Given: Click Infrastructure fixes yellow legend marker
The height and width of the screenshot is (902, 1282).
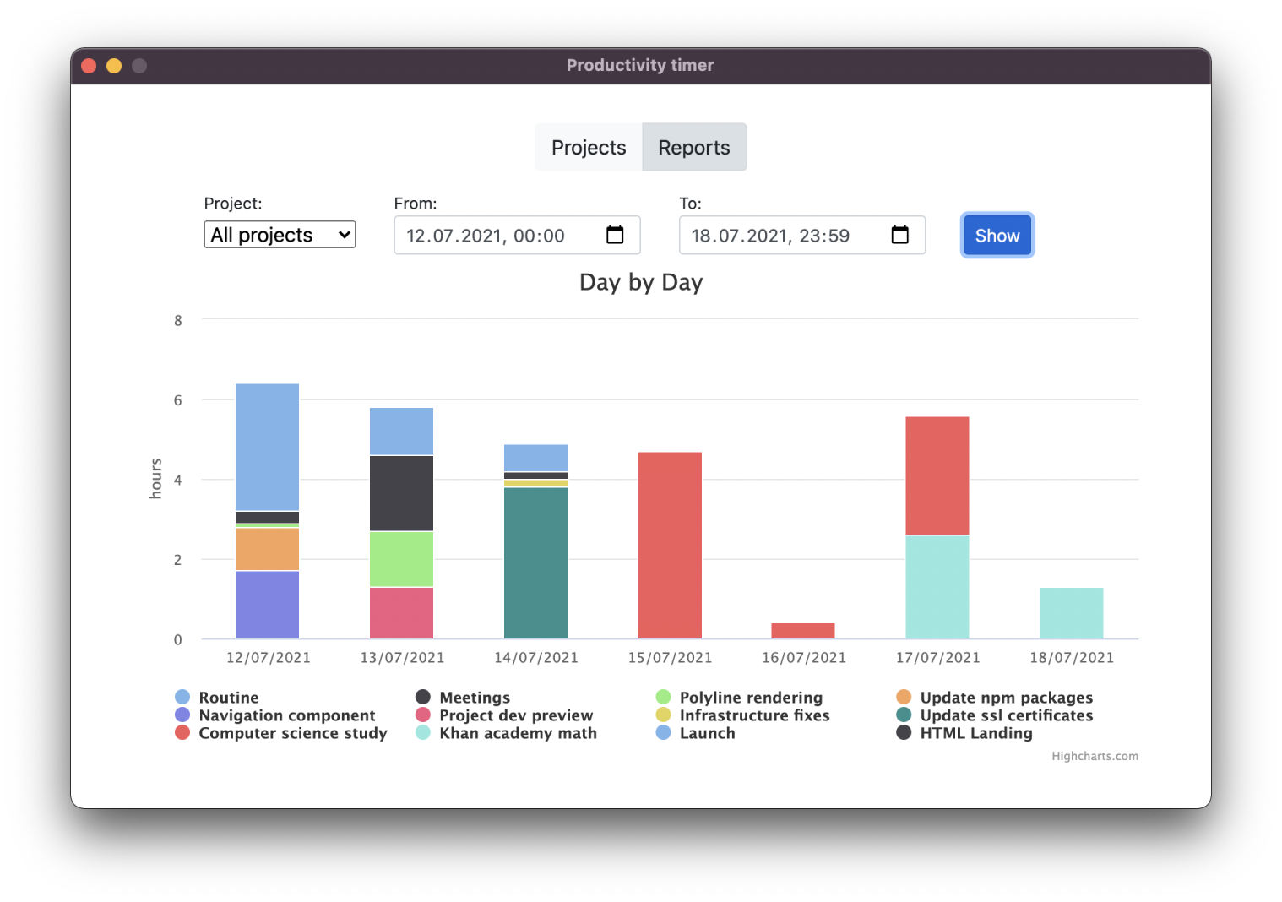Looking at the screenshot, I should tap(663, 715).
